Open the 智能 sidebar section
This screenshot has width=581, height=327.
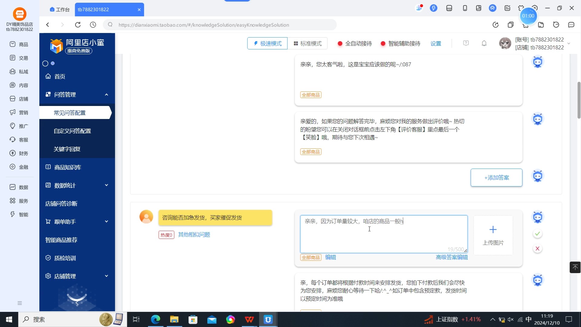19,214
